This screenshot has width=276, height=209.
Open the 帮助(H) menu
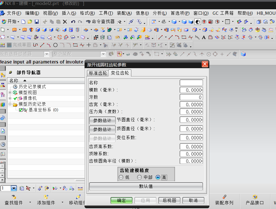[x=245, y=13]
